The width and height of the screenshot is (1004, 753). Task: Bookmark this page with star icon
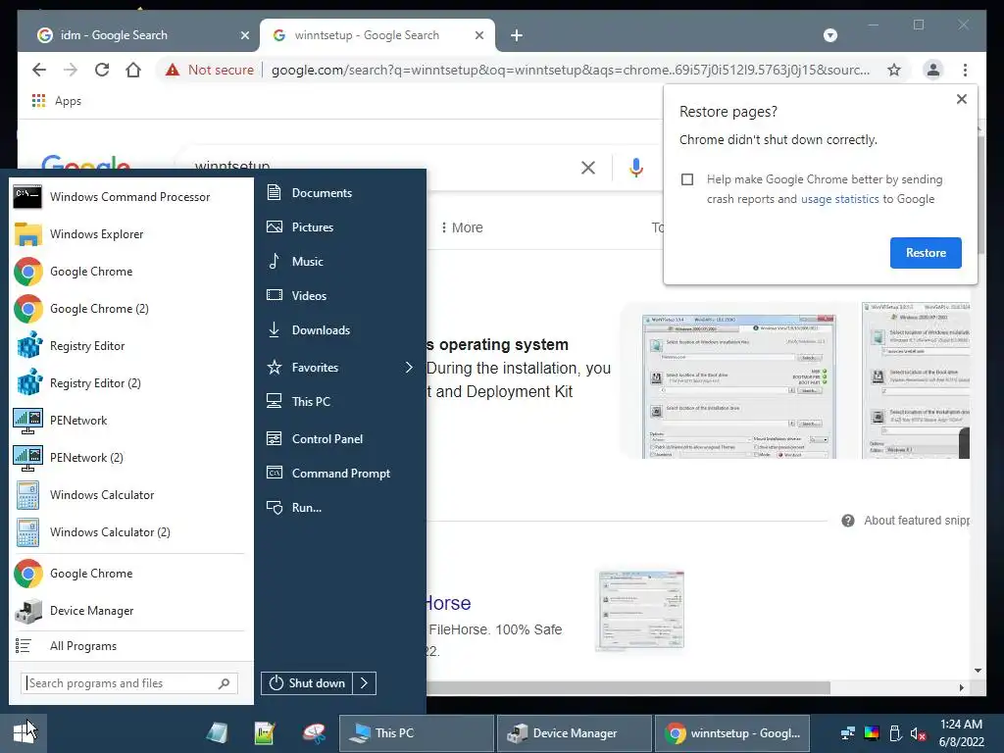coord(894,70)
